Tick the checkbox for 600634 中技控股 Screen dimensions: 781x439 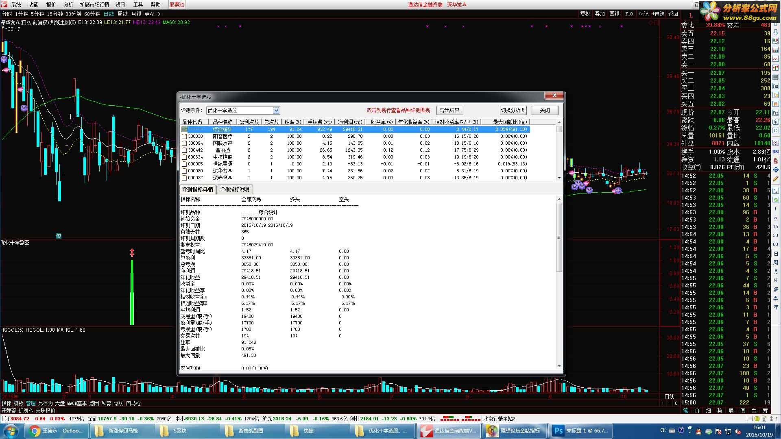[x=184, y=157]
